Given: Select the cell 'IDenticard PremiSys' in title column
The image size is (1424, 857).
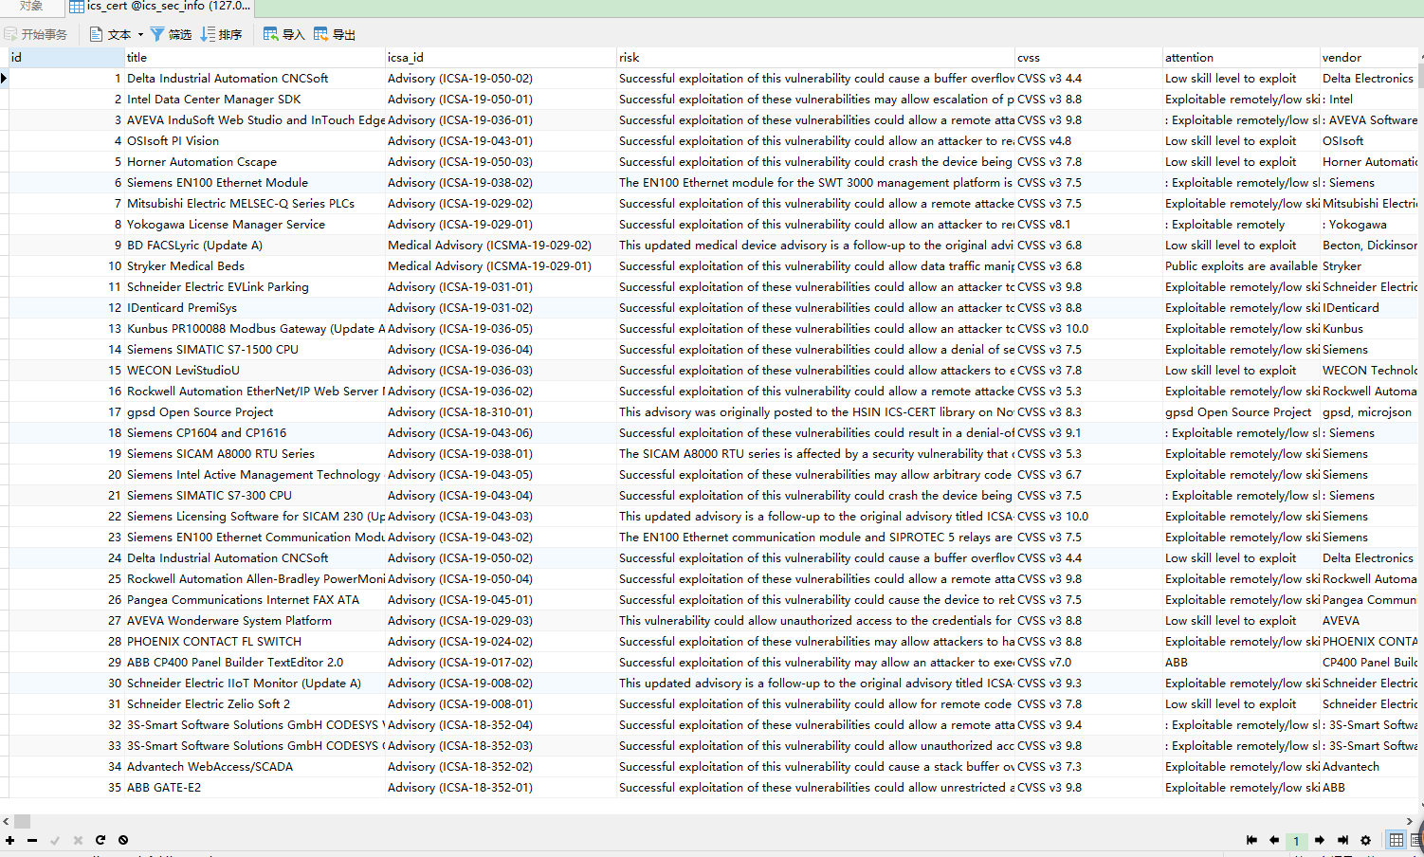Looking at the screenshot, I should [254, 308].
